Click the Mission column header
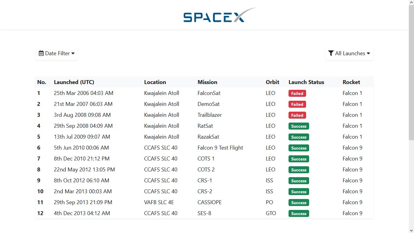The width and height of the screenshot is (414, 233). pos(207,82)
